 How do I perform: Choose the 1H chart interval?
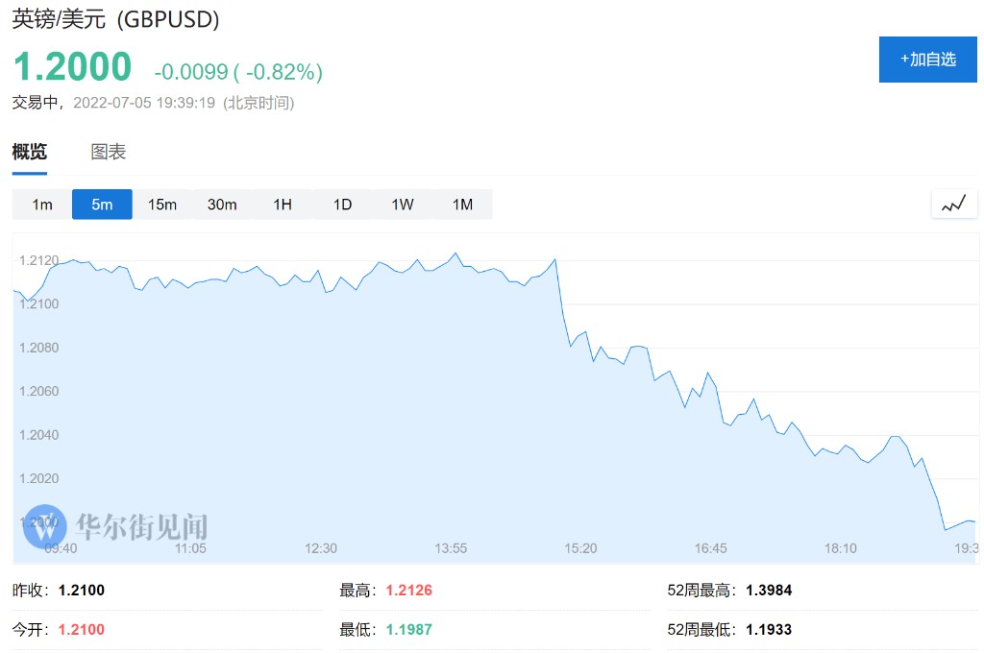tap(283, 204)
